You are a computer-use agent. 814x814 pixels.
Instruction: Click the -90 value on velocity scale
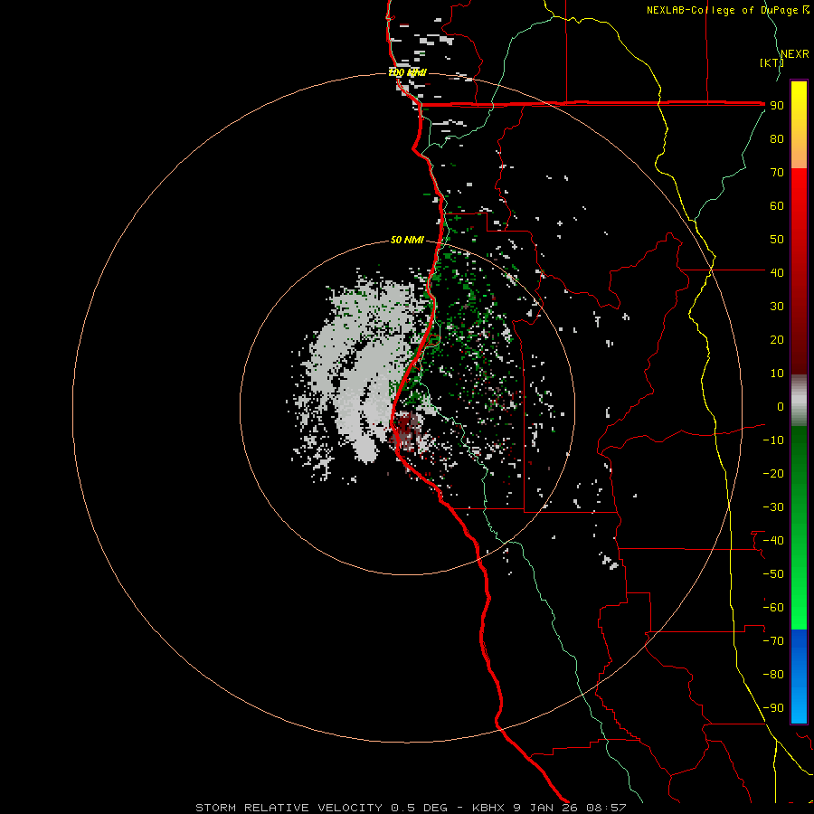point(773,707)
